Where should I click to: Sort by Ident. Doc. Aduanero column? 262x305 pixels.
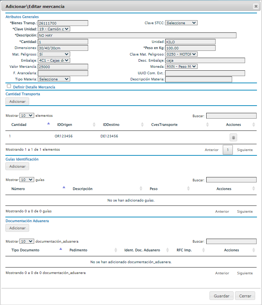pyautogui.click(x=167, y=250)
